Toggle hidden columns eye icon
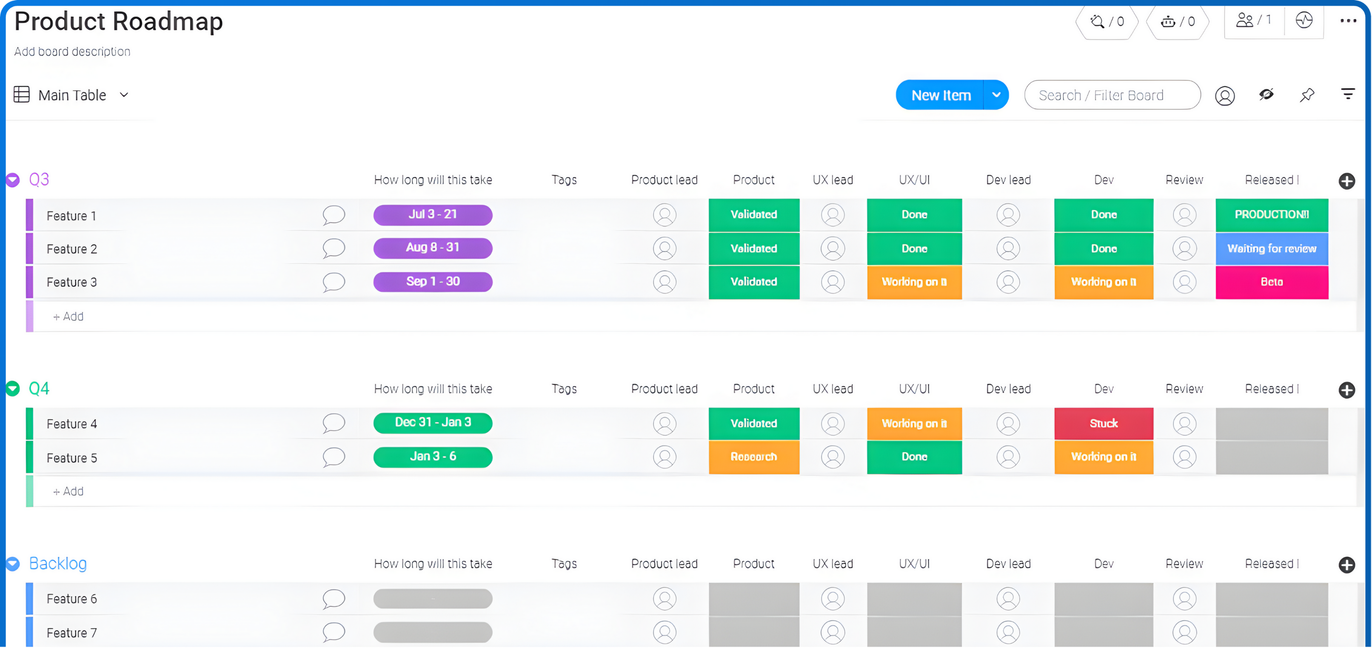This screenshot has width=1372, height=648. [1266, 95]
